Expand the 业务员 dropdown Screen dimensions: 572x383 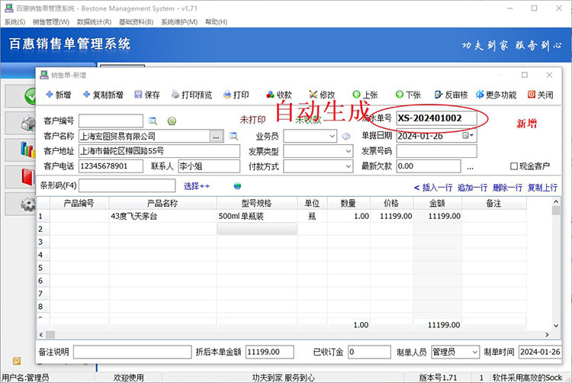coord(332,137)
